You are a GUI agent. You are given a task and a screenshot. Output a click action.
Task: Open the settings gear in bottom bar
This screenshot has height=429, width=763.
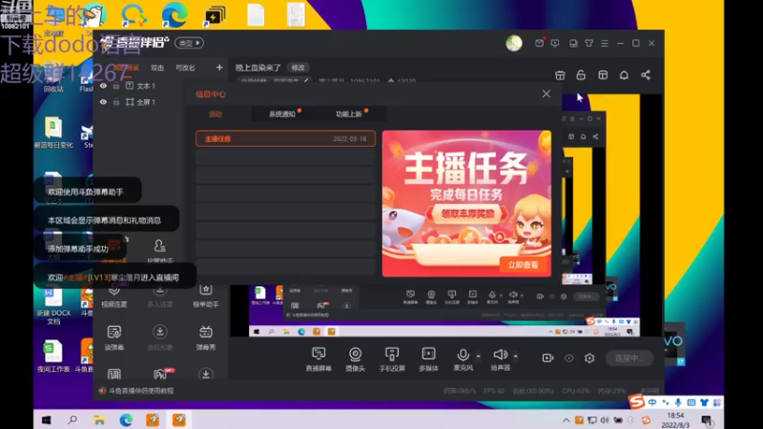tap(589, 358)
